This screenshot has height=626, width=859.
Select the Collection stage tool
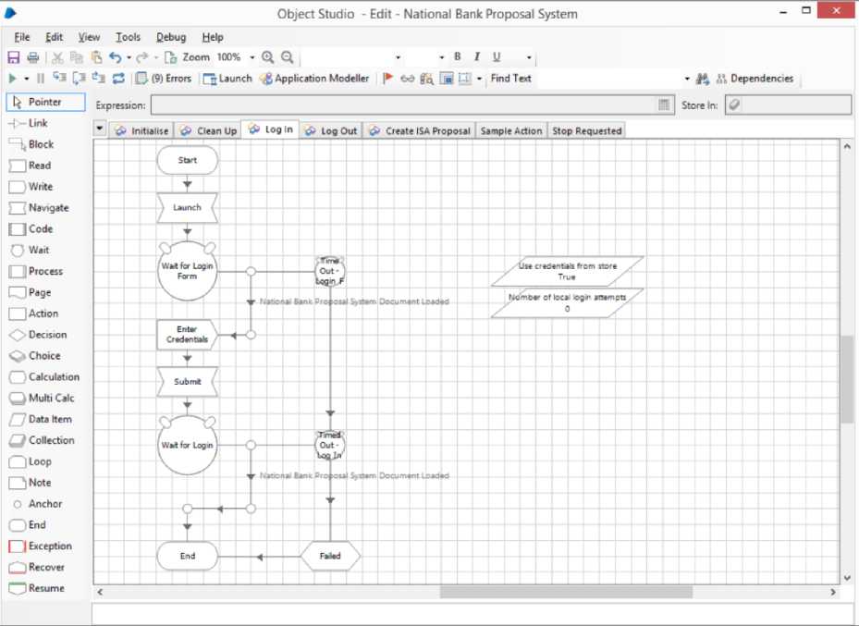43,440
